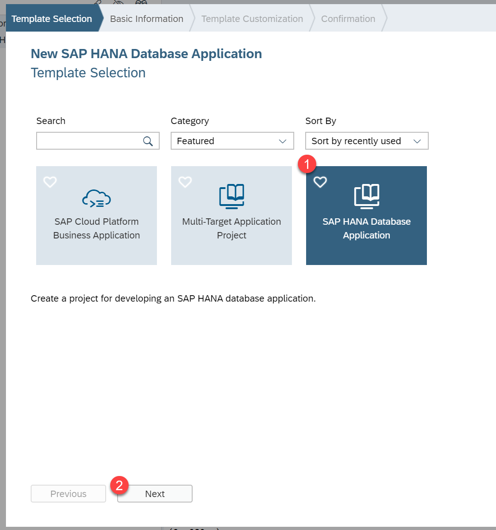The width and height of the screenshot is (496, 530).
Task: Go to the Template Customization step
Action: 252,19
